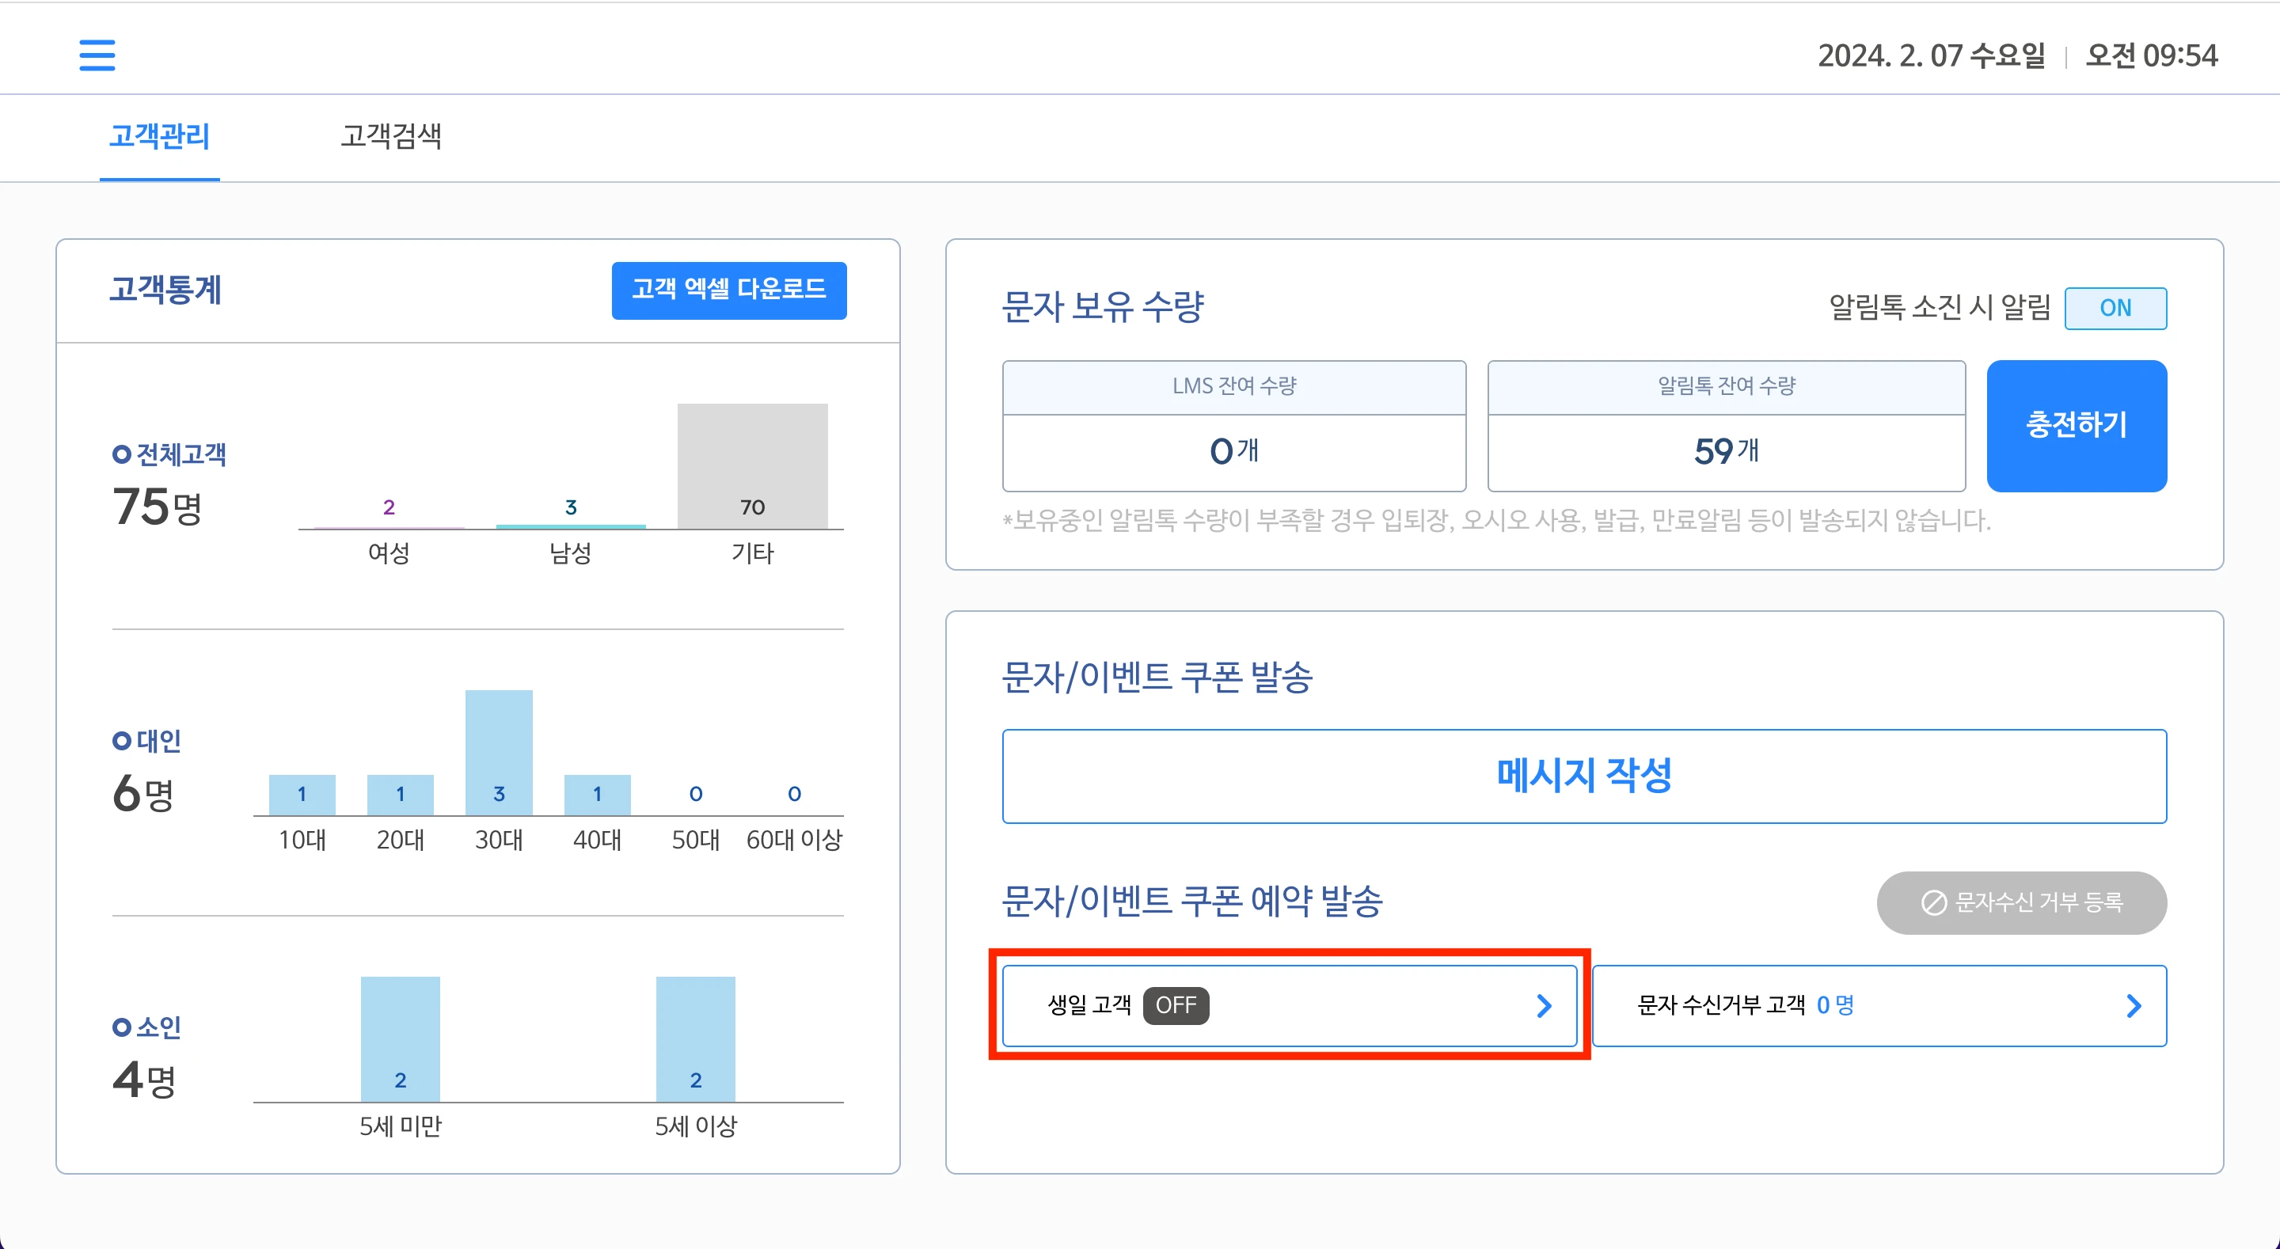Click the 전체고객 circle bullet icon
Viewport: 2280px width, 1249px height.
(x=121, y=455)
